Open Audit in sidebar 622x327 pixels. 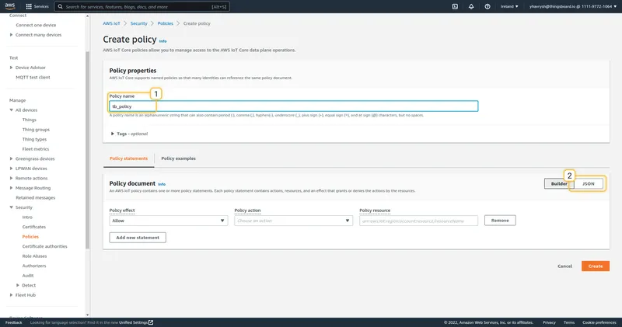[28, 276]
